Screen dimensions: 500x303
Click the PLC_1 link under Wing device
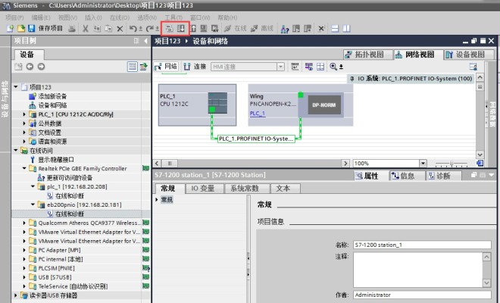click(258, 114)
